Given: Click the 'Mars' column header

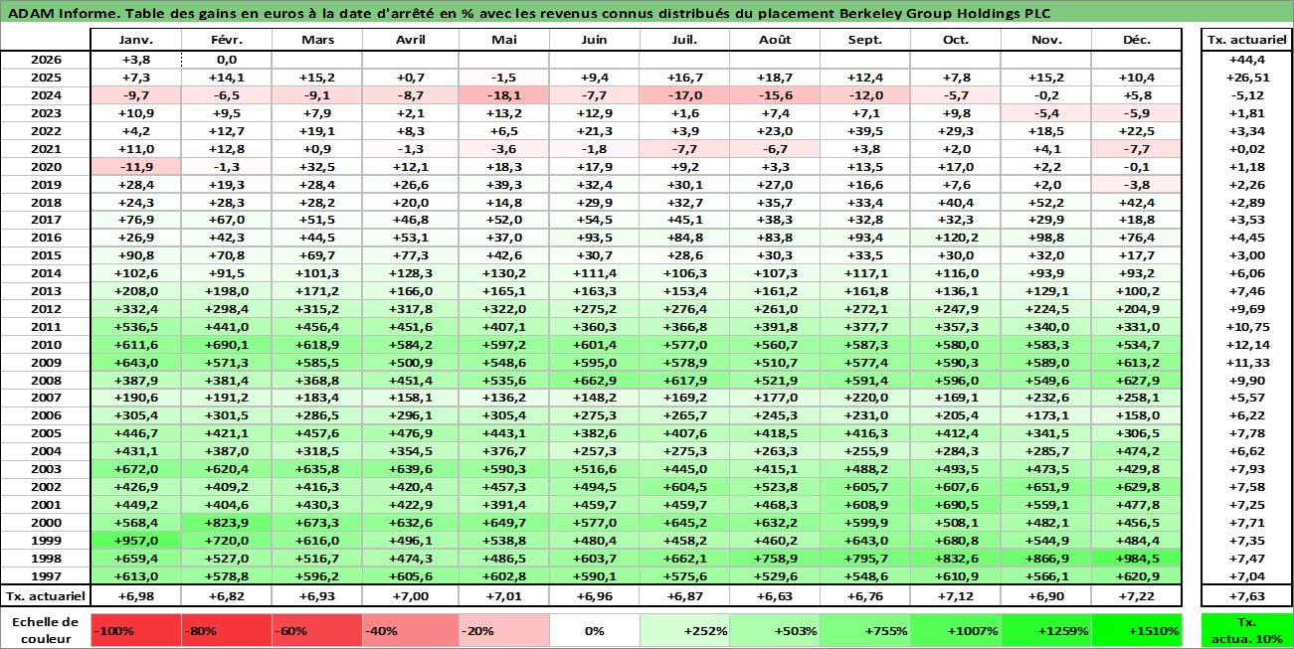Looking at the screenshot, I should [316, 40].
